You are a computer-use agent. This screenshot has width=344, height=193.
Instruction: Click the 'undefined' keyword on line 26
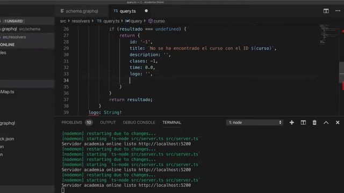tap(167, 29)
